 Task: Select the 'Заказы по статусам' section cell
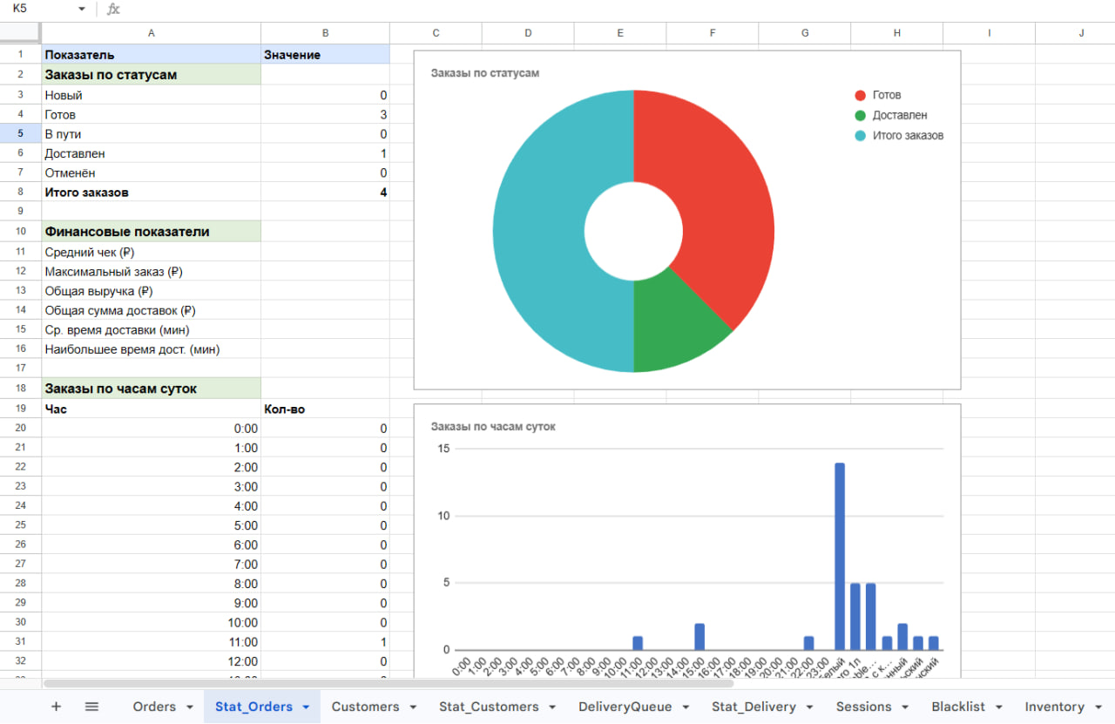click(152, 75)
